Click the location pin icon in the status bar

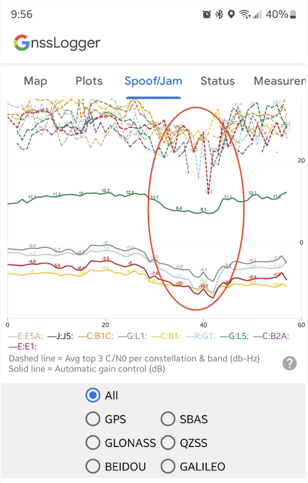(x=230, y=14)
